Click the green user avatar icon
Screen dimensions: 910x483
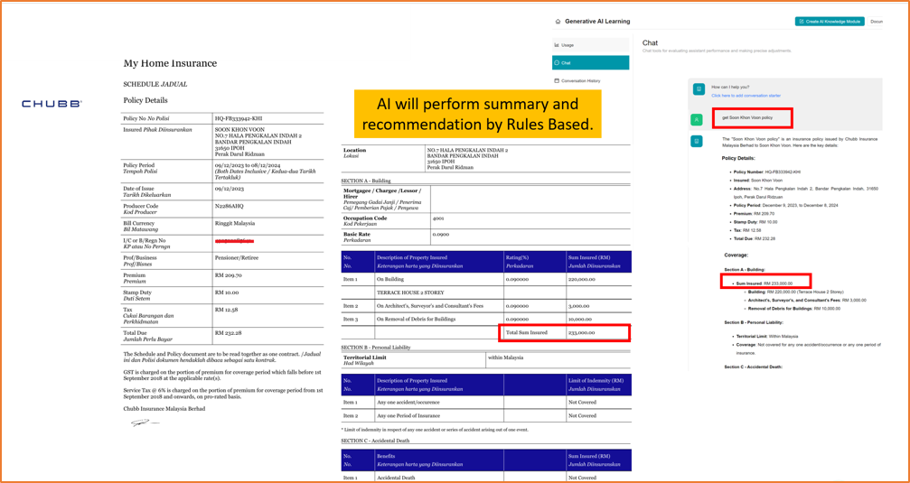click(698, 118)
